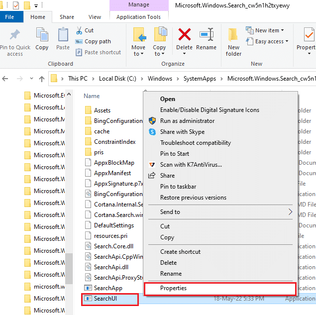Screen dimensions: 316x315
Task: Choose Delete from the context menu
Action: click(168, 263)
